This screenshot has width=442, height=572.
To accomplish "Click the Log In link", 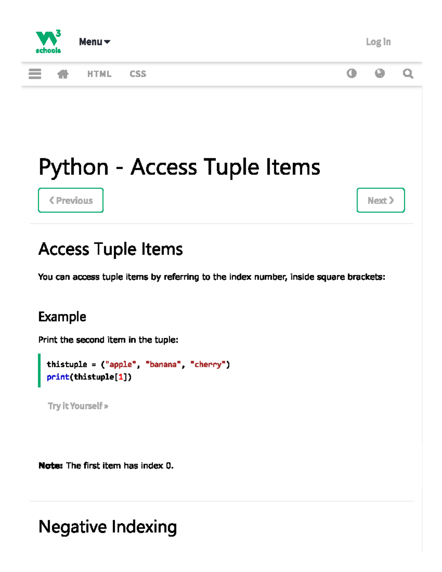I will [x=378, y=42].
